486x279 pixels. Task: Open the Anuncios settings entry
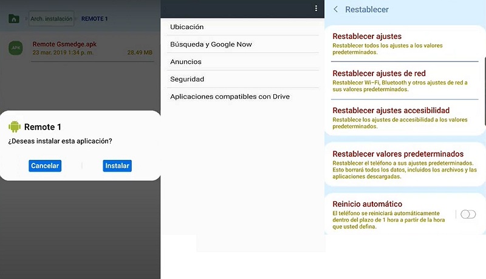[x=185, y=62]
